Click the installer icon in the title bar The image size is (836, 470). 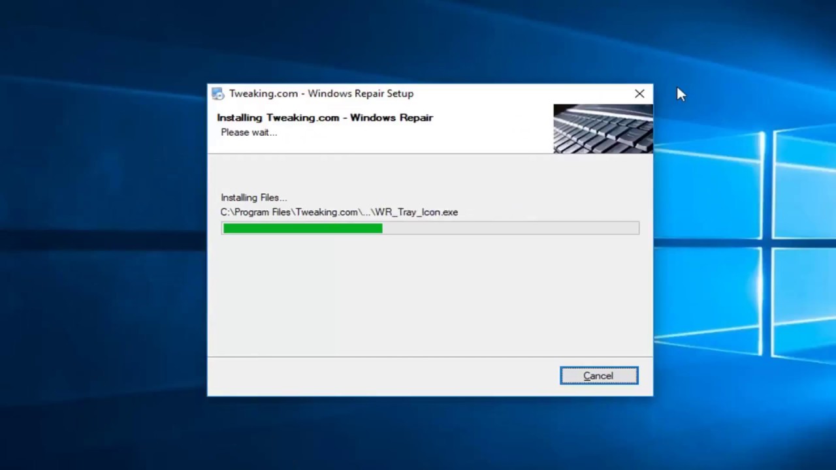[x=218, y=93]
